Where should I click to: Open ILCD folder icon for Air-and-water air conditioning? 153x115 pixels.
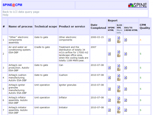pyautogui.click(x=119, y=56)
